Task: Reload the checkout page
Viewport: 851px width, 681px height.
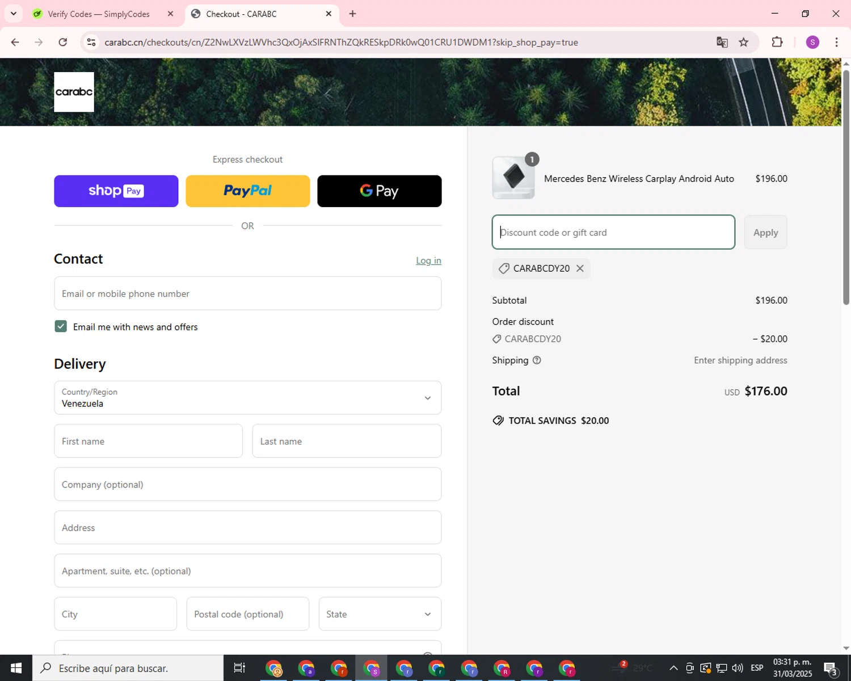Action: (63, 42)
